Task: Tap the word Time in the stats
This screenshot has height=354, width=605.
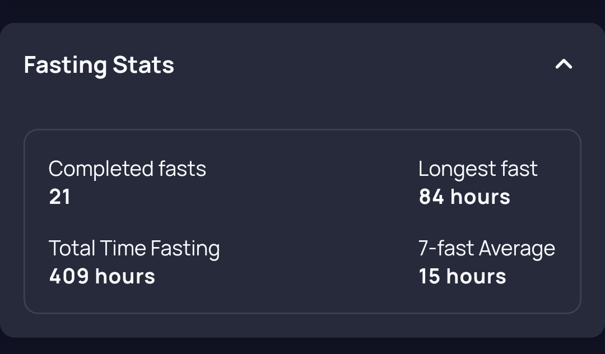Action: (x=118, y=248)
